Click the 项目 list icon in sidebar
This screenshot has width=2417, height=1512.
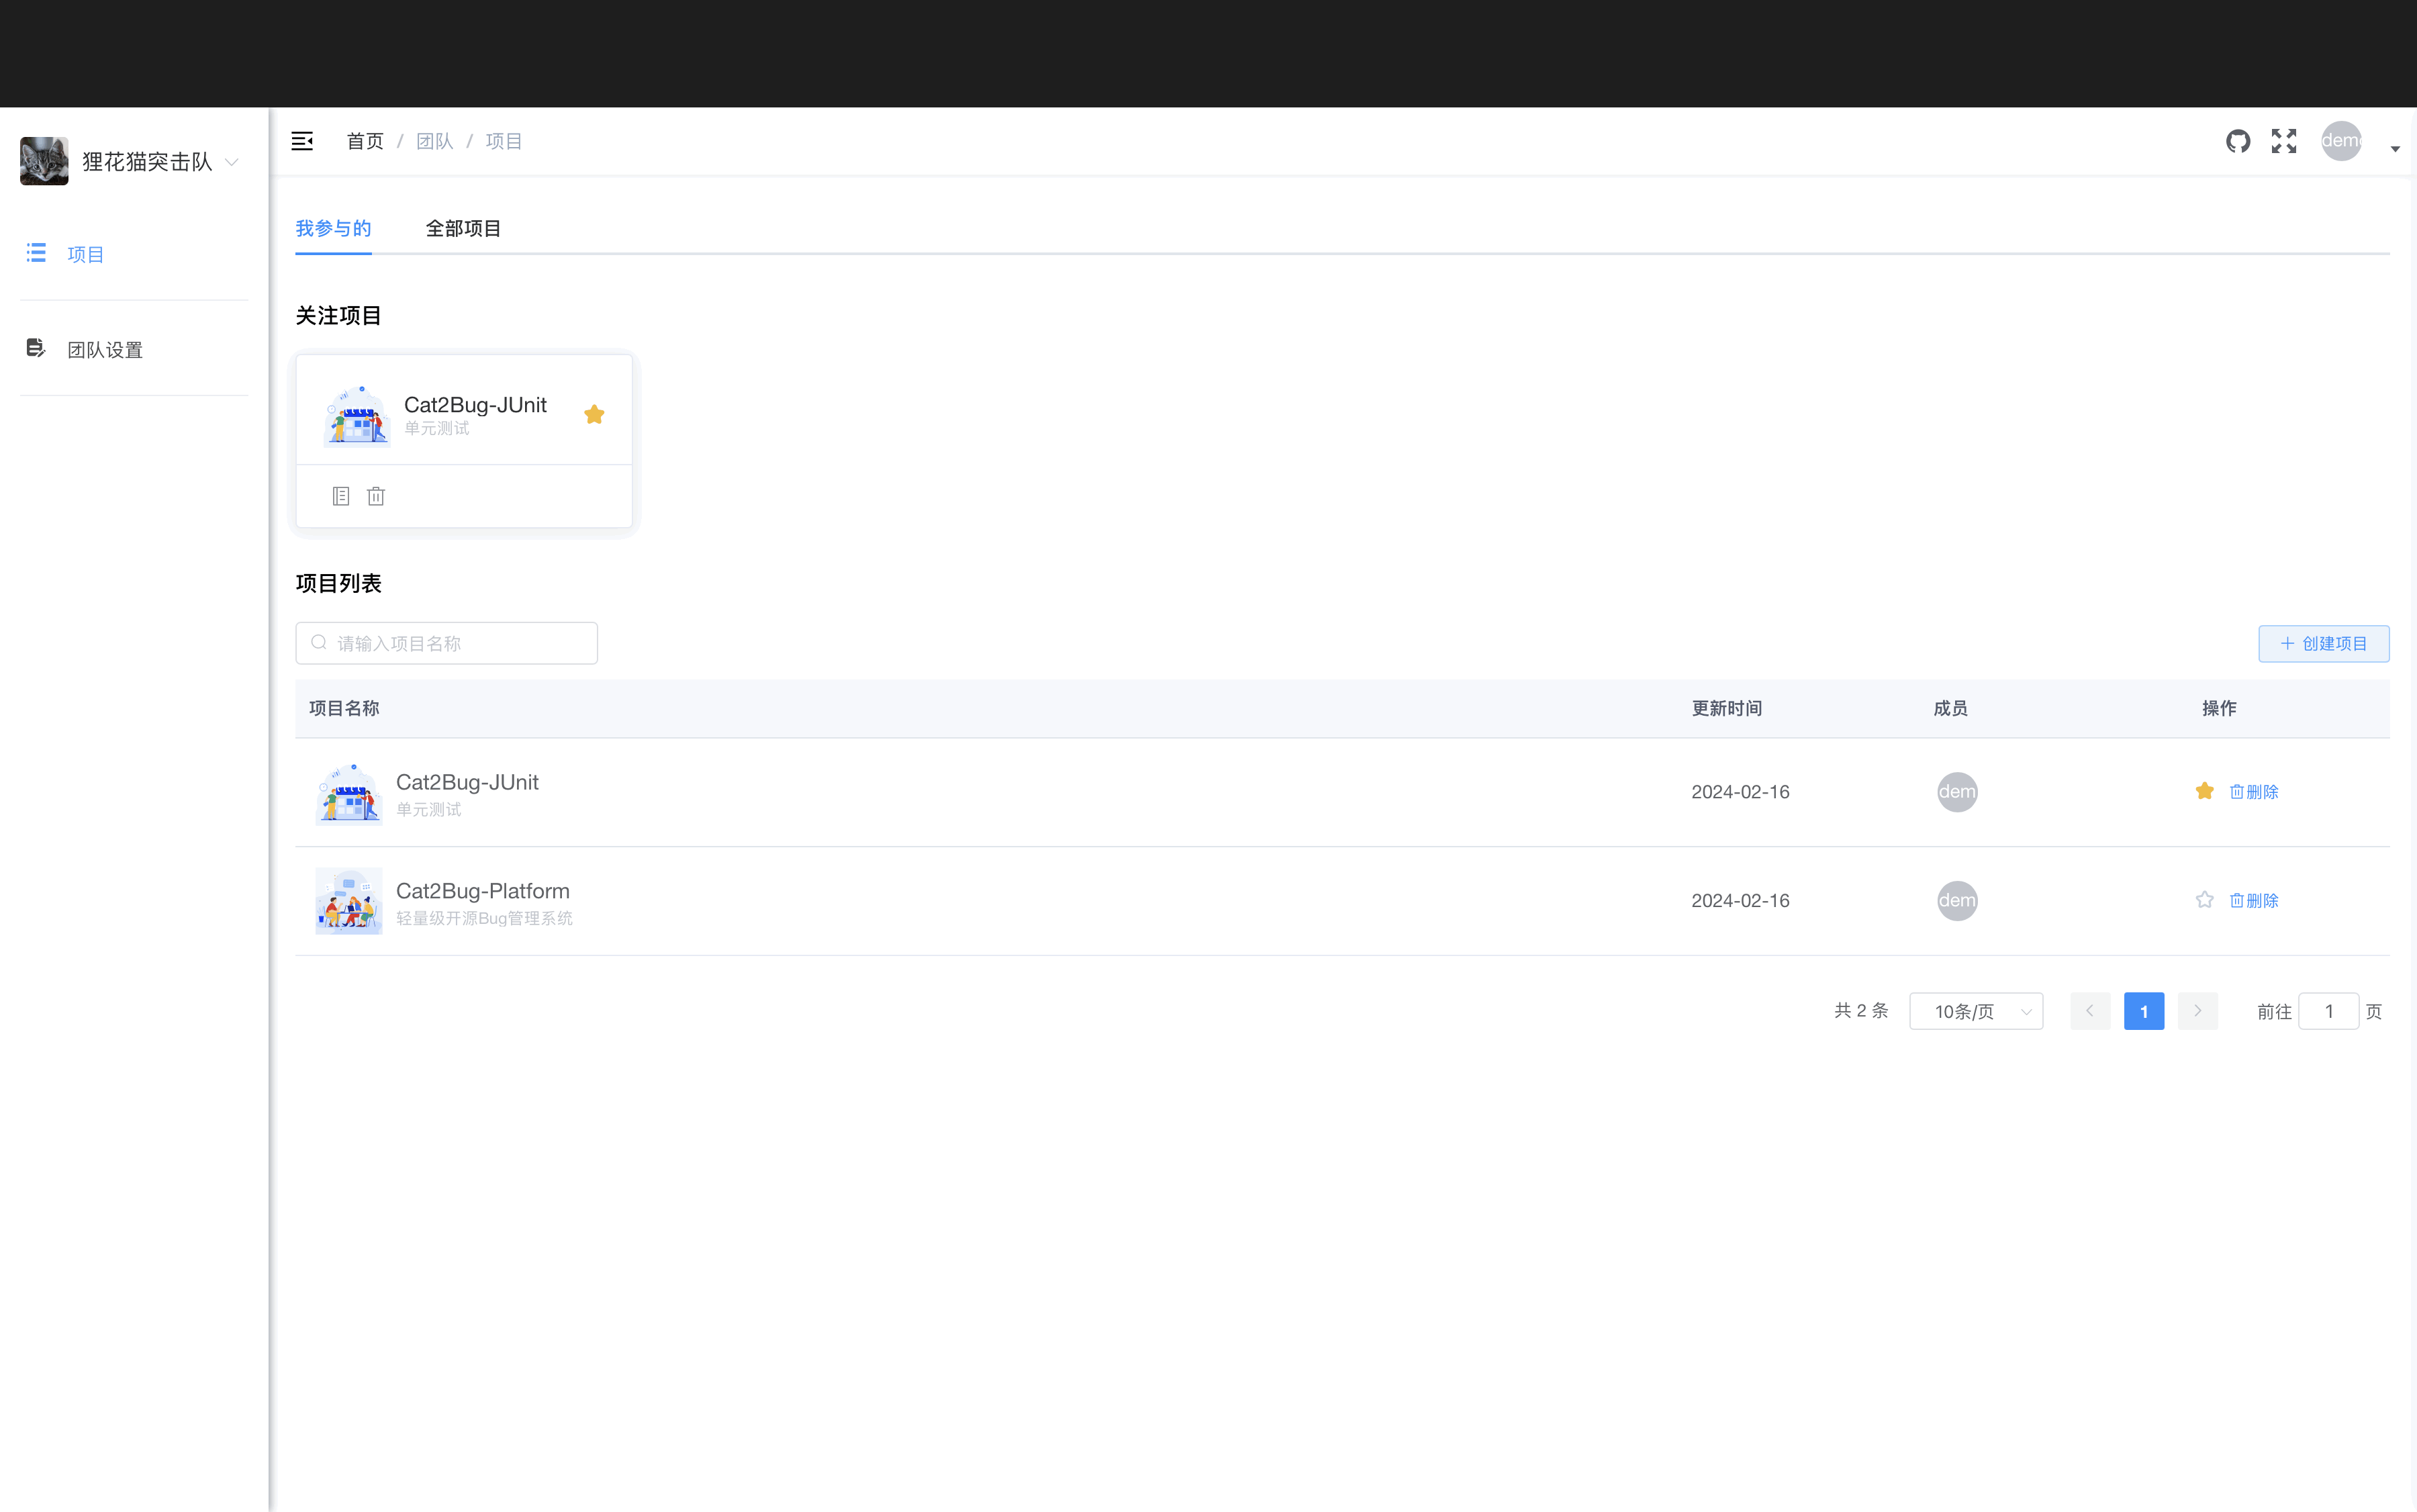click(x=36, y=253)
